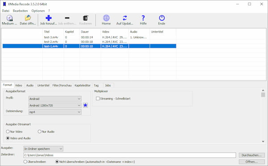This screenshot has width=268, height=166.
Task: Click the XMedia Recode title bar icon
Action: coord(4,4)
